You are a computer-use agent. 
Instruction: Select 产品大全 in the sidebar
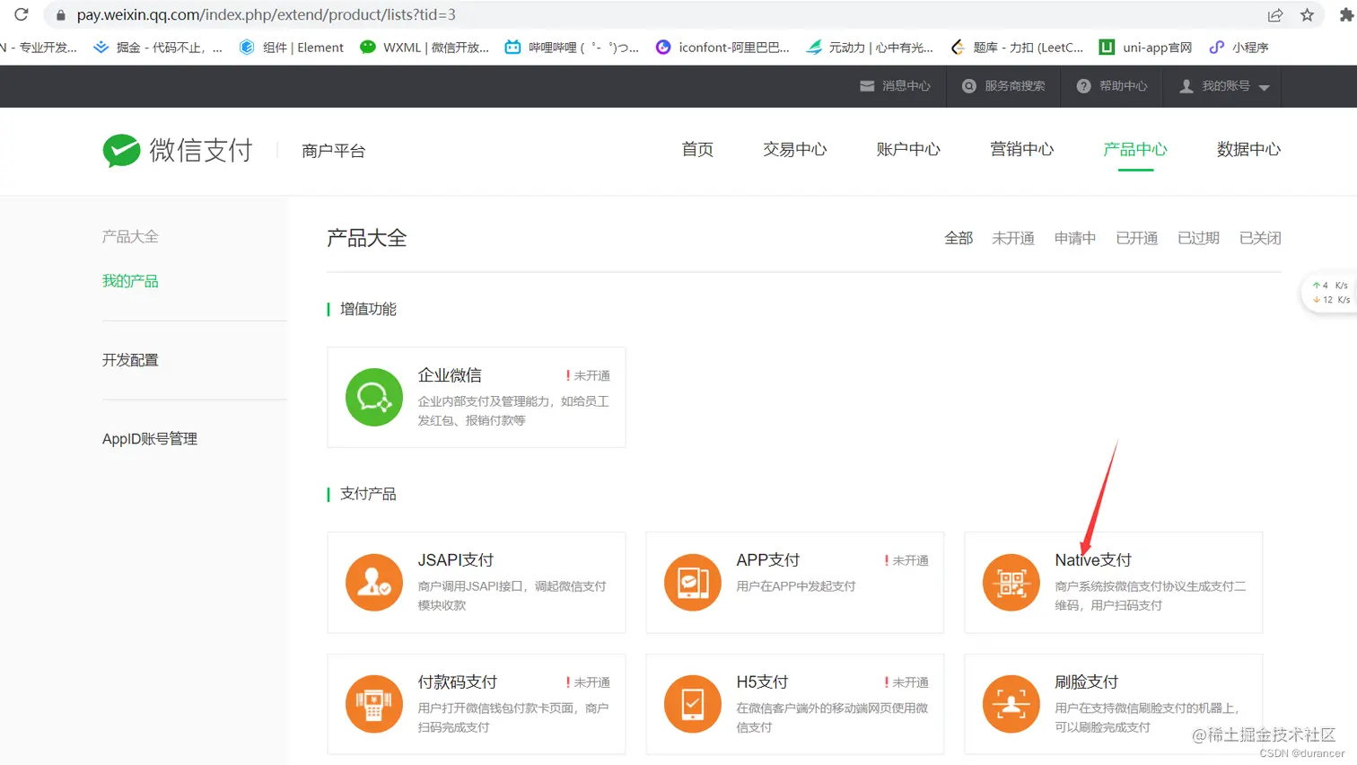coord(130,237)
